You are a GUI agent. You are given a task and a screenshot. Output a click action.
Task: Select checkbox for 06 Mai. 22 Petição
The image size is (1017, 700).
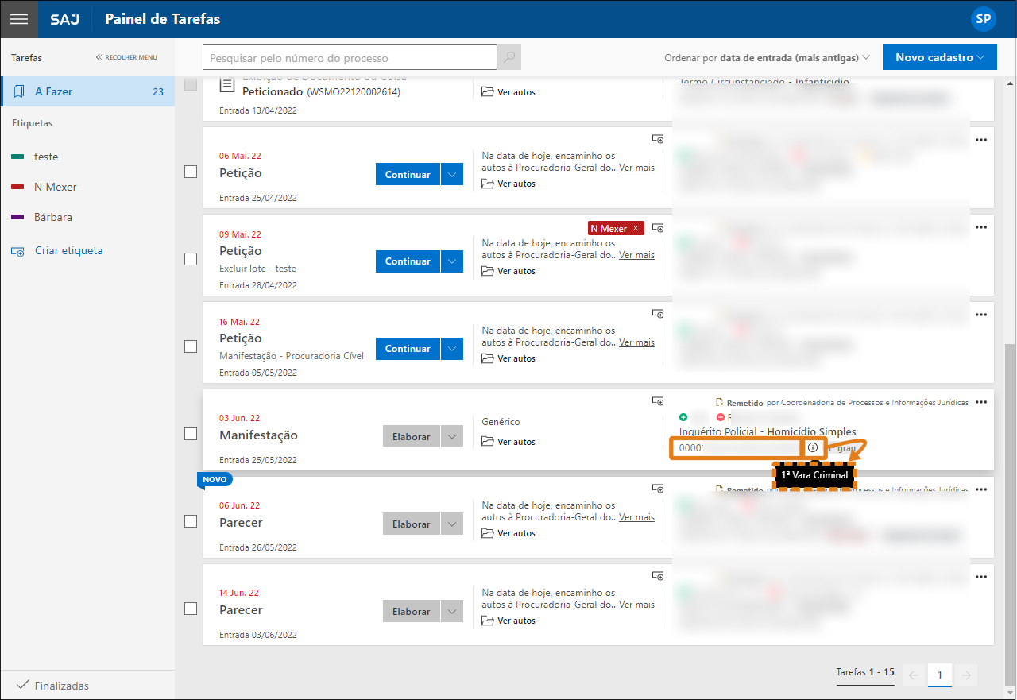pyautogui.click(x=191, y=172)
